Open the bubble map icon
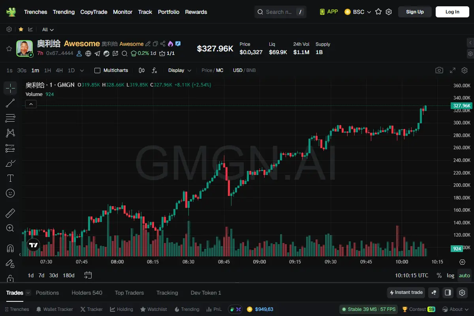 pos(434,293)
